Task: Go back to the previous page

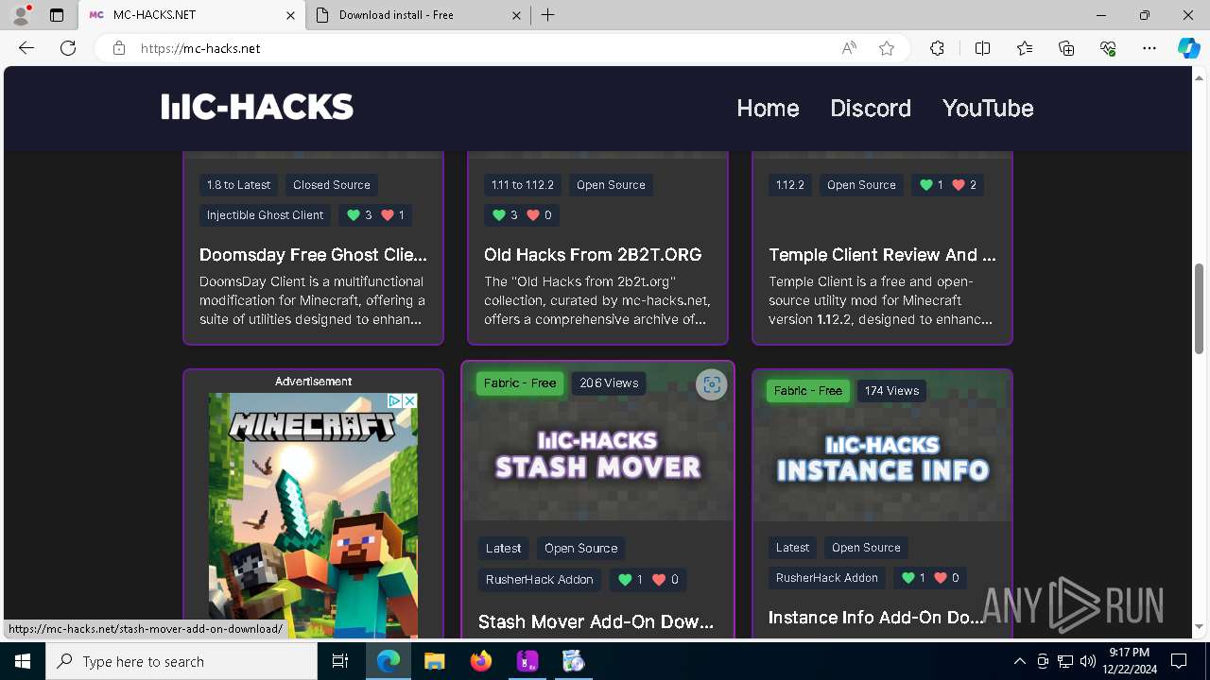Action: [x=26, y=48]
